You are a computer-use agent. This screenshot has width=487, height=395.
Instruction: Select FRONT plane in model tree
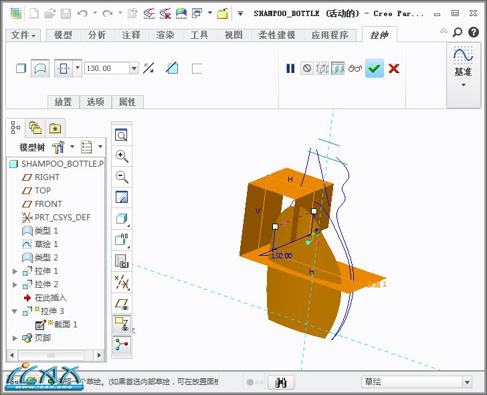tap(48, 204)
